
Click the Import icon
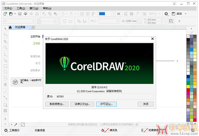coord(82,14)
